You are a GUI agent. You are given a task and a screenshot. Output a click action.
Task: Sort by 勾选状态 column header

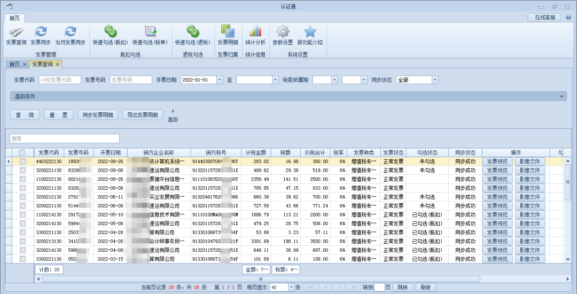pos(427,152)
